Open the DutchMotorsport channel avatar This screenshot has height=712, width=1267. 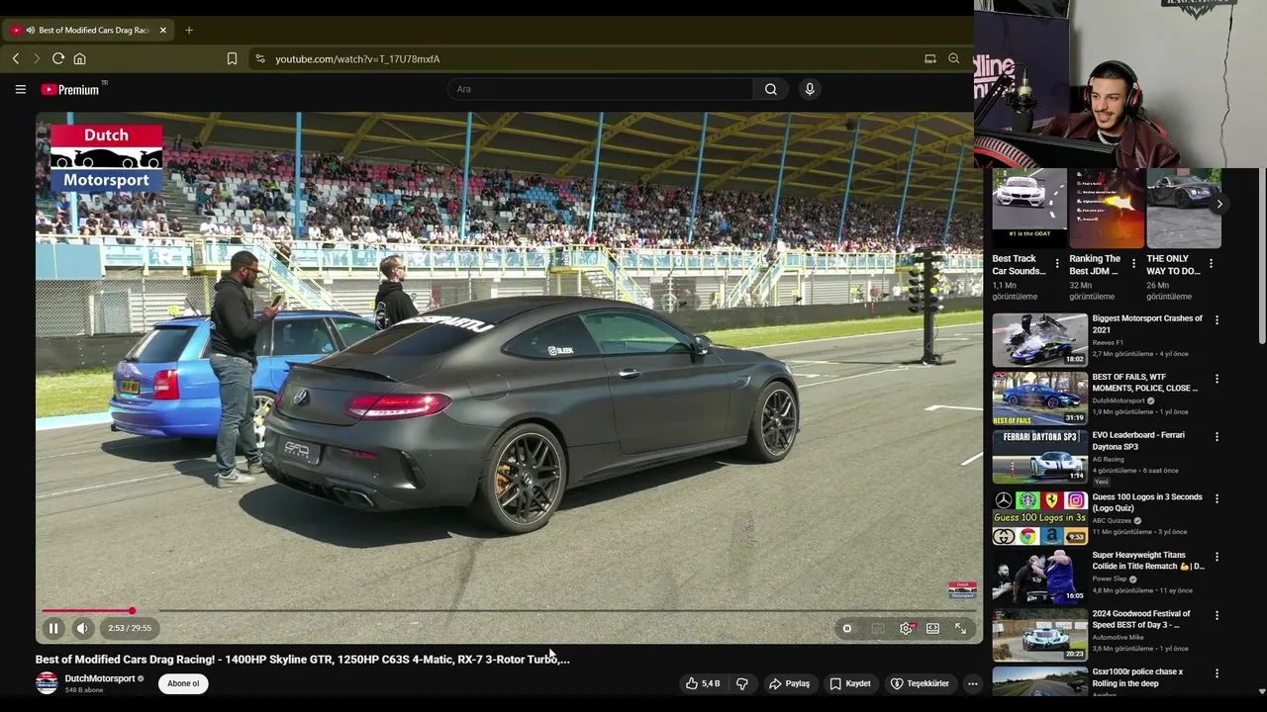coord(47,683)
